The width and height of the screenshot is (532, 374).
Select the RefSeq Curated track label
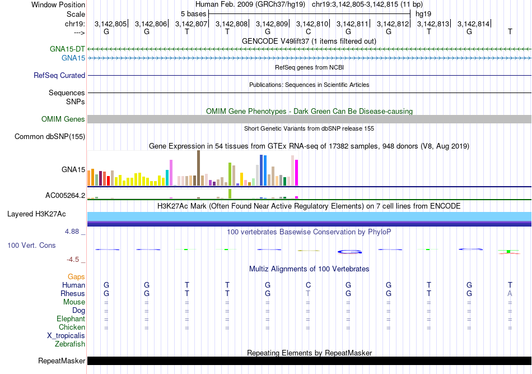click(59, 75)
